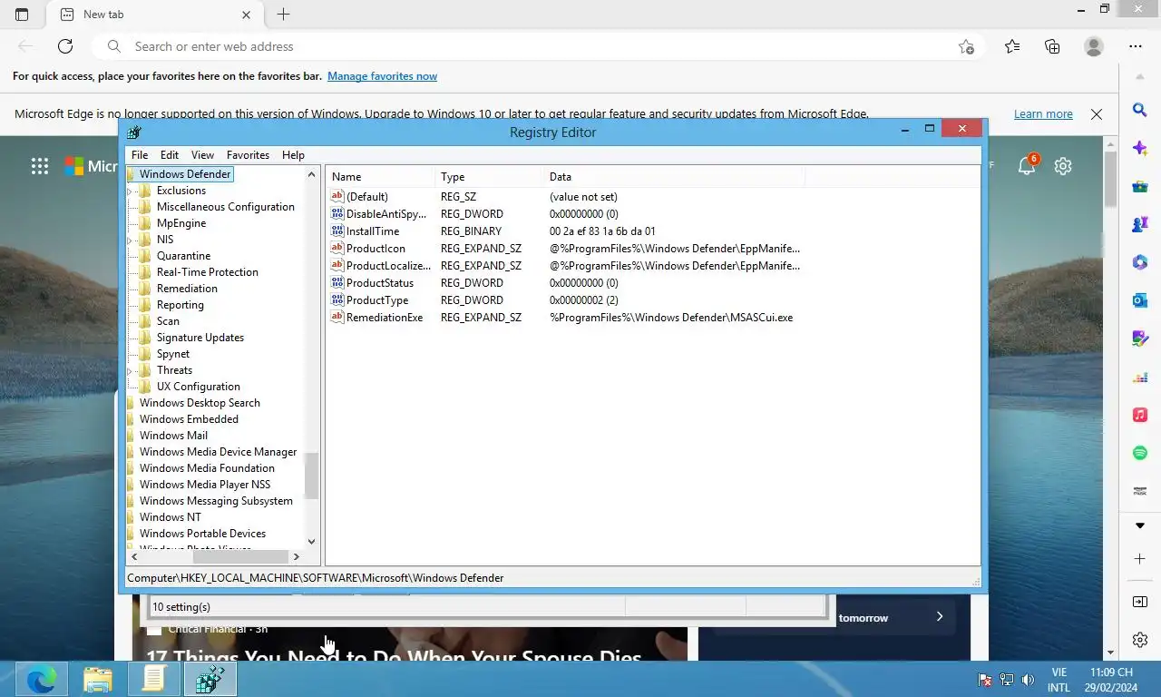Dismiss the Edge unsupported notice with X
Image resolution: width=1161 pixels, height=697 pixels.
[x=1097, y=114]
